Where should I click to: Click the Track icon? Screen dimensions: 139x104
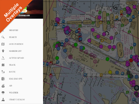coord(3,65)
